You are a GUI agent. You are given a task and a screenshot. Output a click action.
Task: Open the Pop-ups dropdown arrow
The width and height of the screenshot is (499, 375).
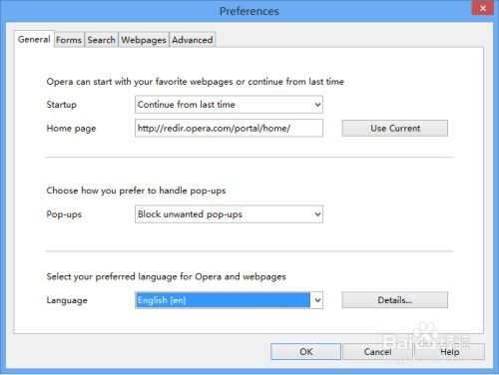pyautogui.click(x=317, y=214)
